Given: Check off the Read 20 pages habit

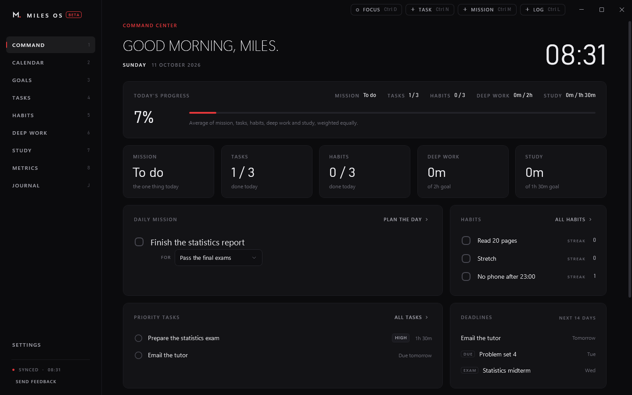Looking at the screenshot, I should [466, 241].
